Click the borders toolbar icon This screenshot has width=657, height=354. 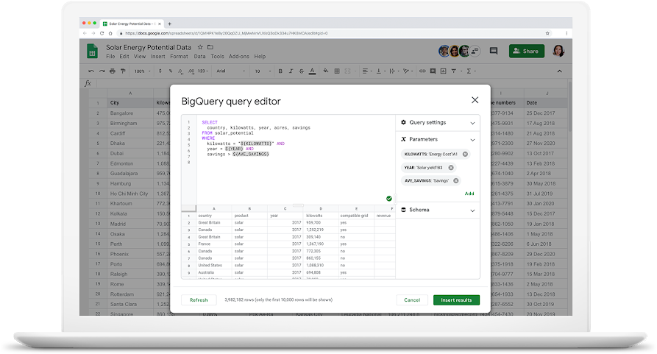pyautogui.click(x=337, y=71)
